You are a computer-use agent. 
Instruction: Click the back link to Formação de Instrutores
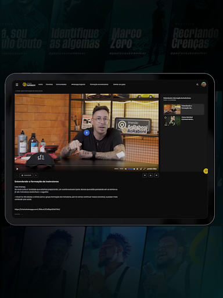[x=29, y=91]
